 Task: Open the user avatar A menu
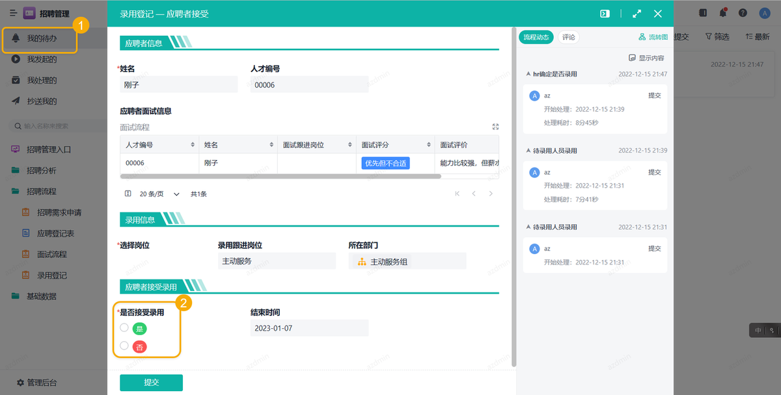click(x=764, y=13)
